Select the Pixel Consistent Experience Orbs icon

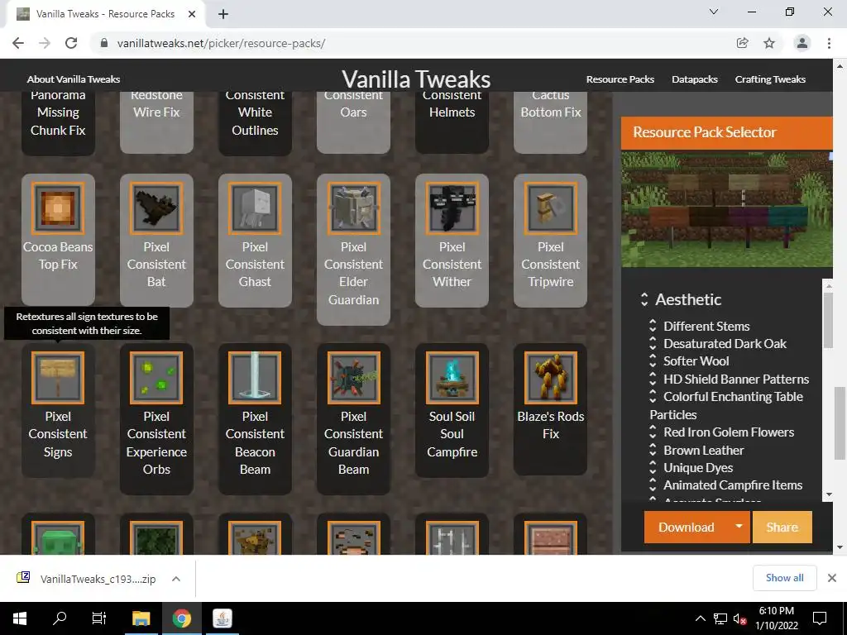156,377
